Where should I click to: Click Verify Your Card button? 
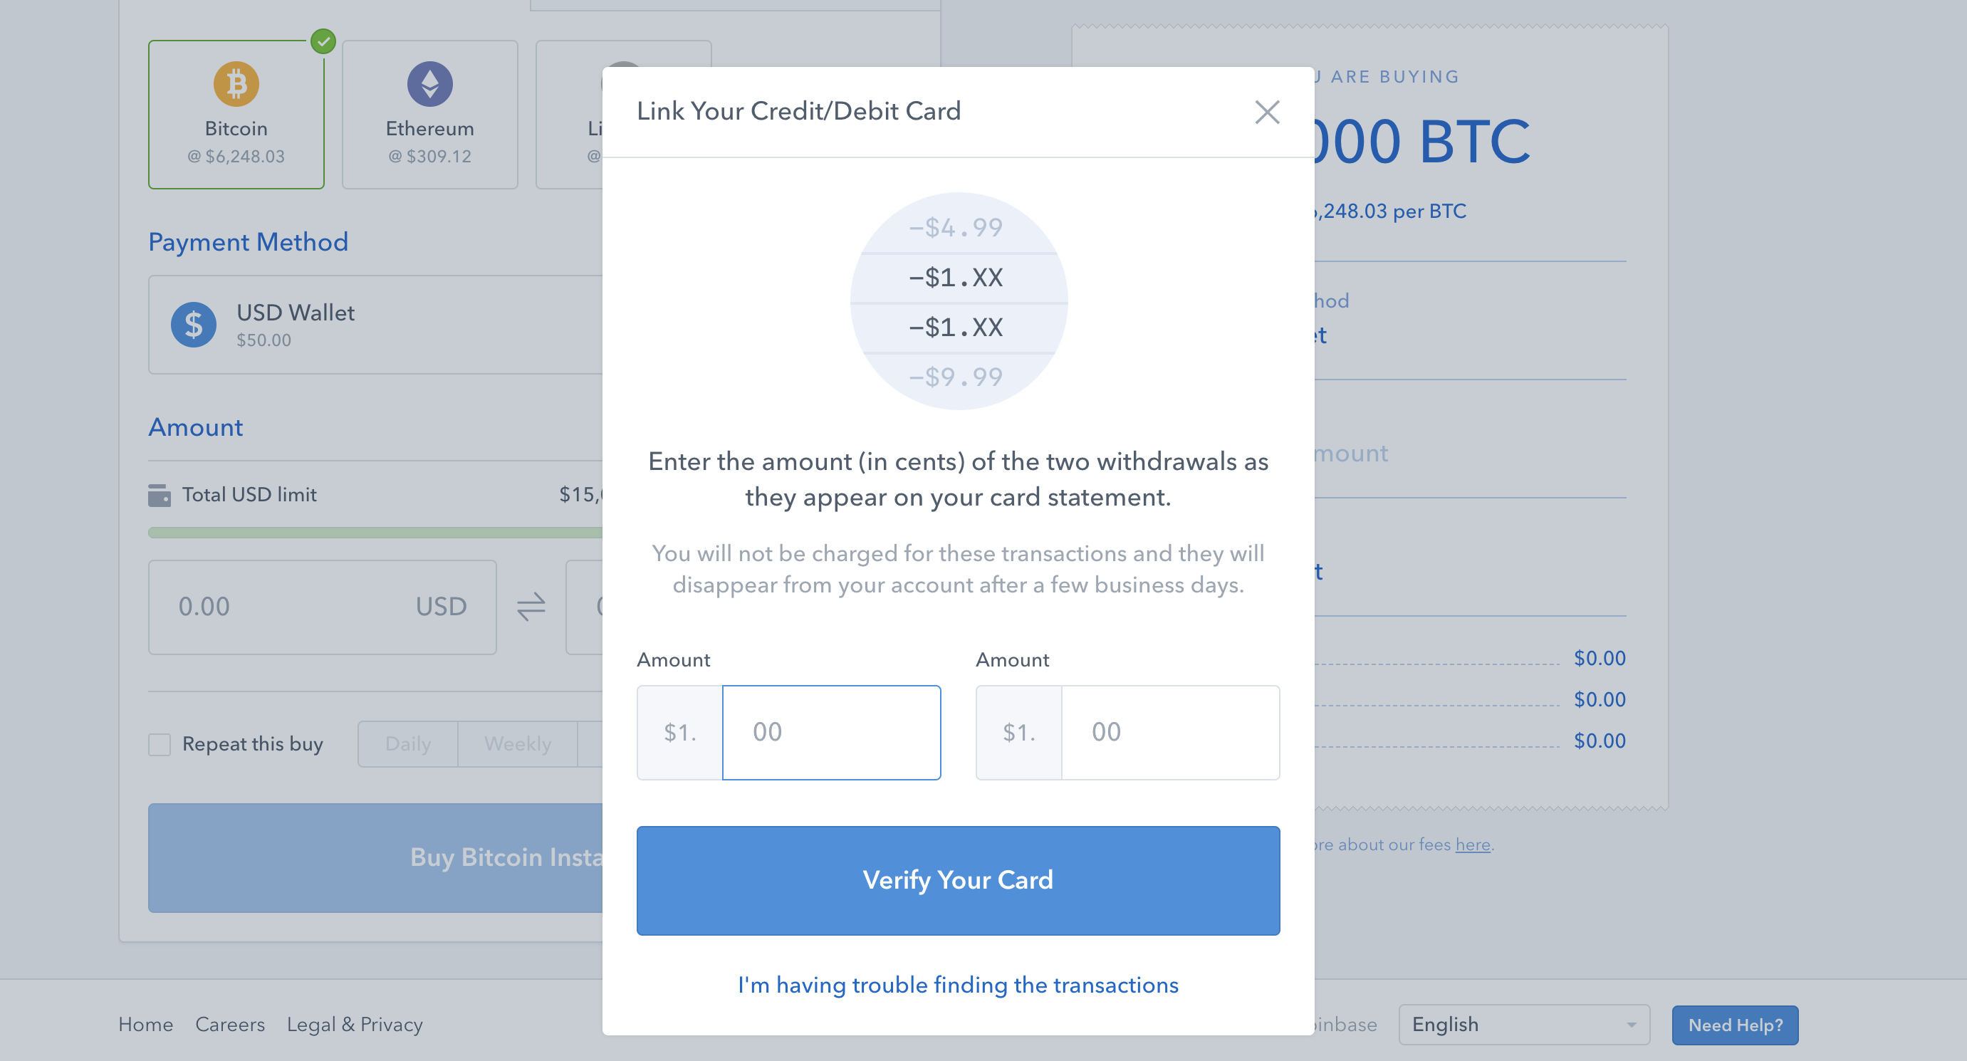click(x=957, y=879)
